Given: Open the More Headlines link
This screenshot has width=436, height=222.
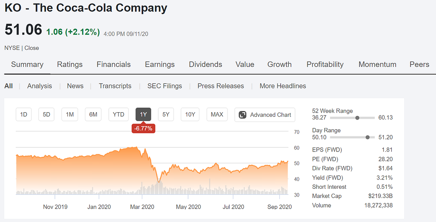Looking at the screenshot, I should 283,86.
